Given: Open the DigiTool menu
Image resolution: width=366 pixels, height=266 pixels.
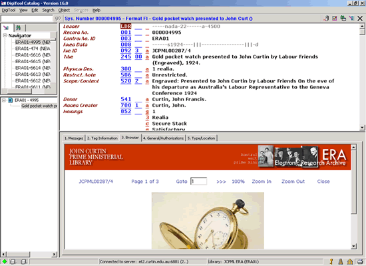Looking at the screenshot, I should point(9,10).
